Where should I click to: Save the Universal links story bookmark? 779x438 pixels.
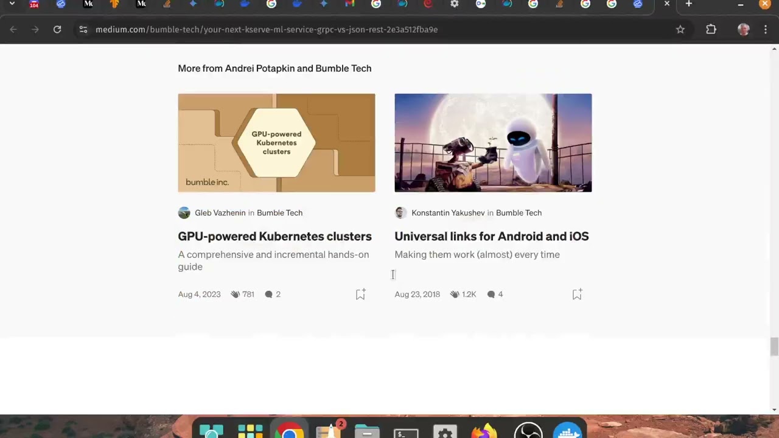pyautogui.click(x=577, y=294)
